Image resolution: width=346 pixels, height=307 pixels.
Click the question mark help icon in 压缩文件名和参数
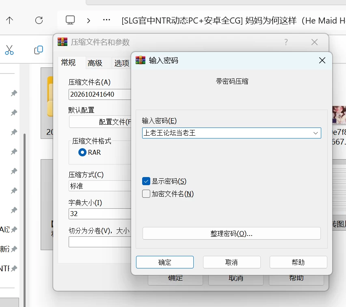[286, 42]
